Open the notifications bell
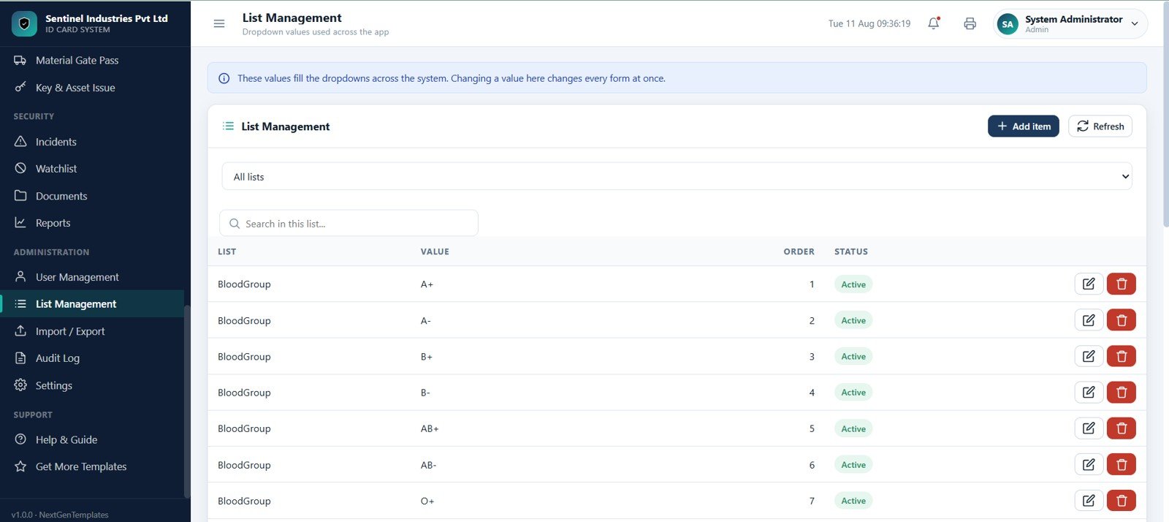The image size is (1169, 522). pyautogui.click(x=934, y=23)
